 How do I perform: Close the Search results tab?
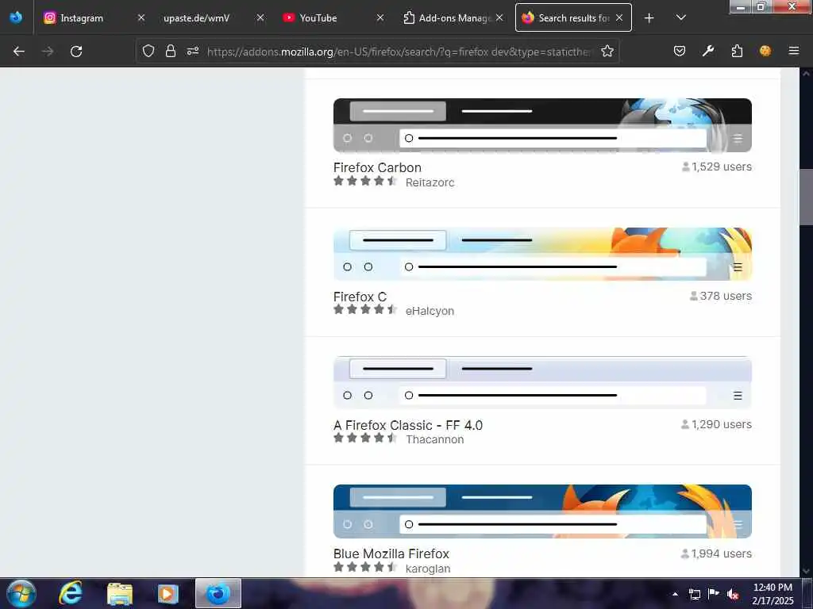619,18
